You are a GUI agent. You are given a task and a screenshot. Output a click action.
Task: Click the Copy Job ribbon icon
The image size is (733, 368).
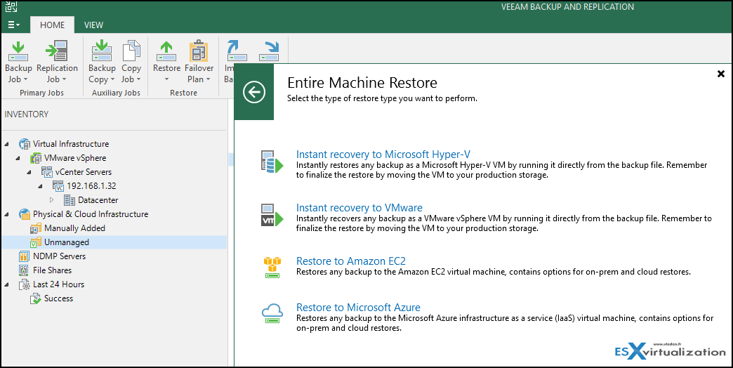131,51
